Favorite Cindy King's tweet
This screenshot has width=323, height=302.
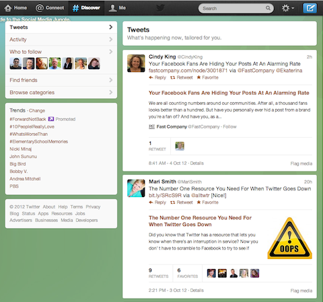208,77
